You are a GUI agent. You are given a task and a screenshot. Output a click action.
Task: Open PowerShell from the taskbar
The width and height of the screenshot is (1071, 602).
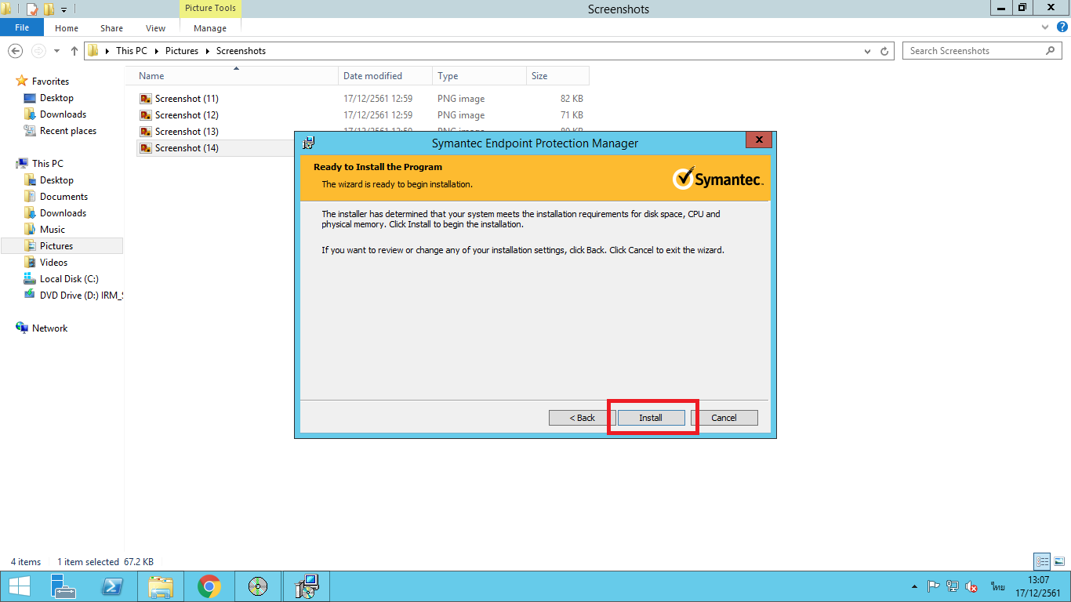pyautogui.click(x=112, y=586)
